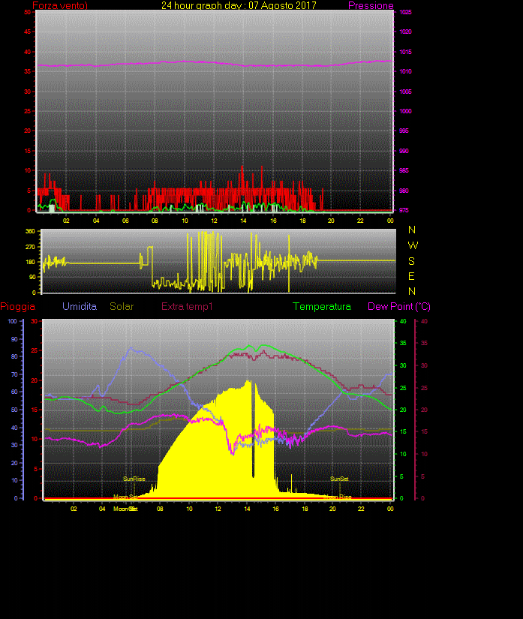Click the green 40 temperature axis value
523x619 pixels.
[403, 321]
